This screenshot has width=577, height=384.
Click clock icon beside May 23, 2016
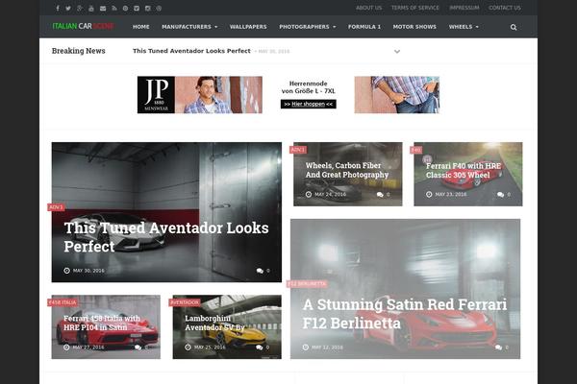(429, 194)
